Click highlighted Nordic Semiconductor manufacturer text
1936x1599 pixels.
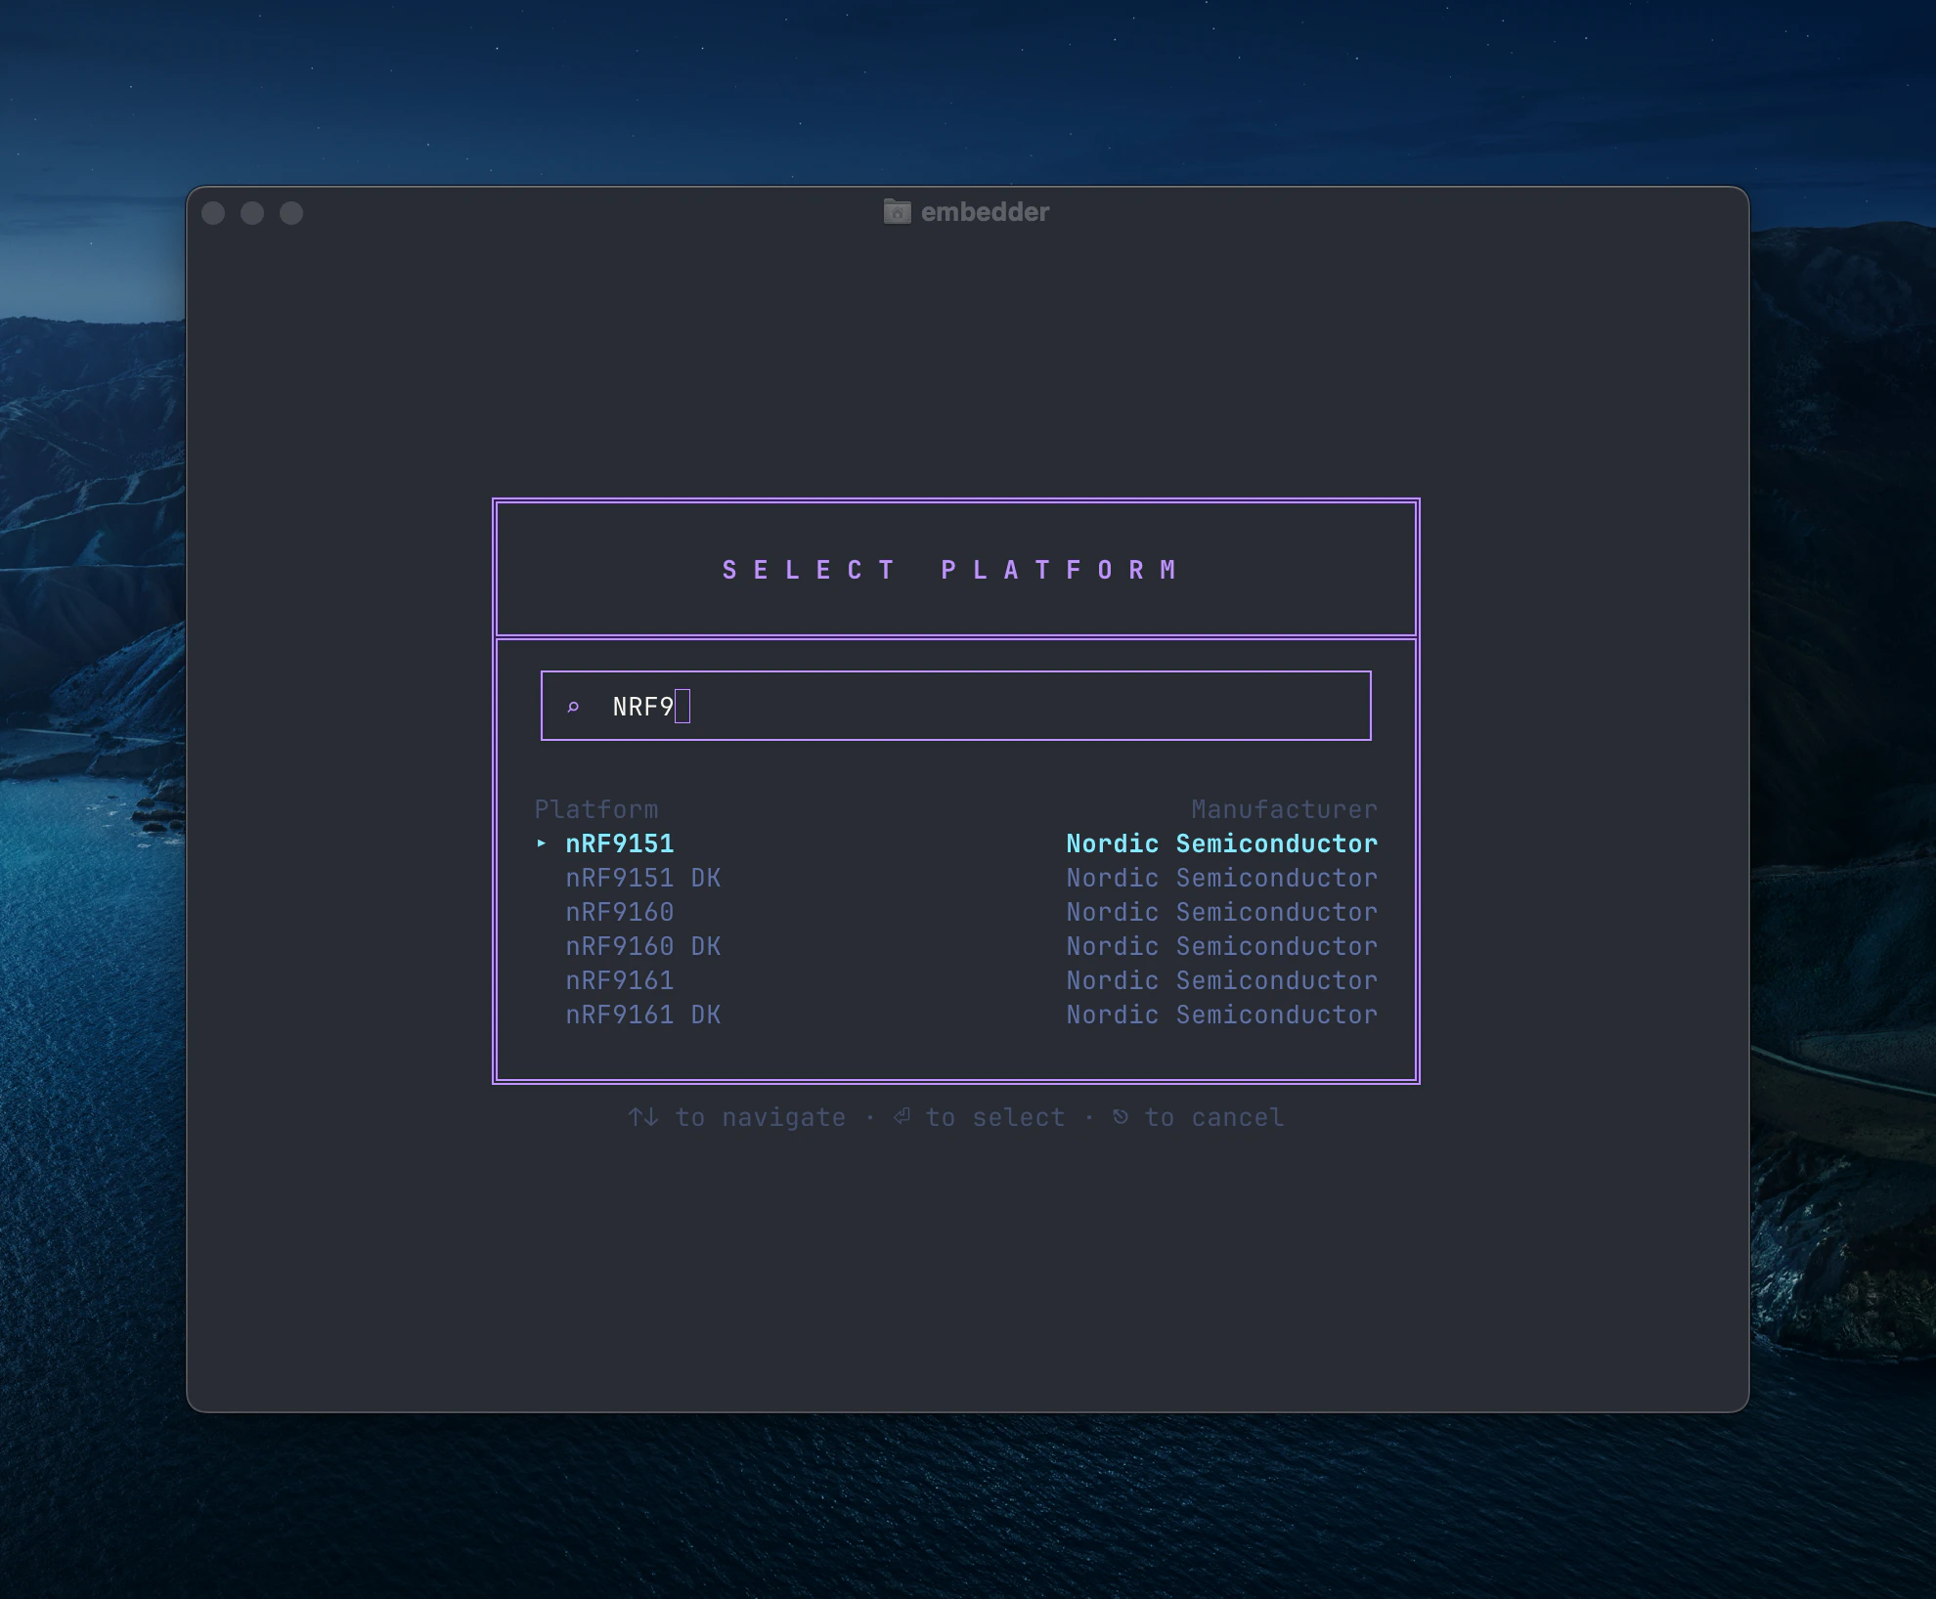(x=1221, y=843)
